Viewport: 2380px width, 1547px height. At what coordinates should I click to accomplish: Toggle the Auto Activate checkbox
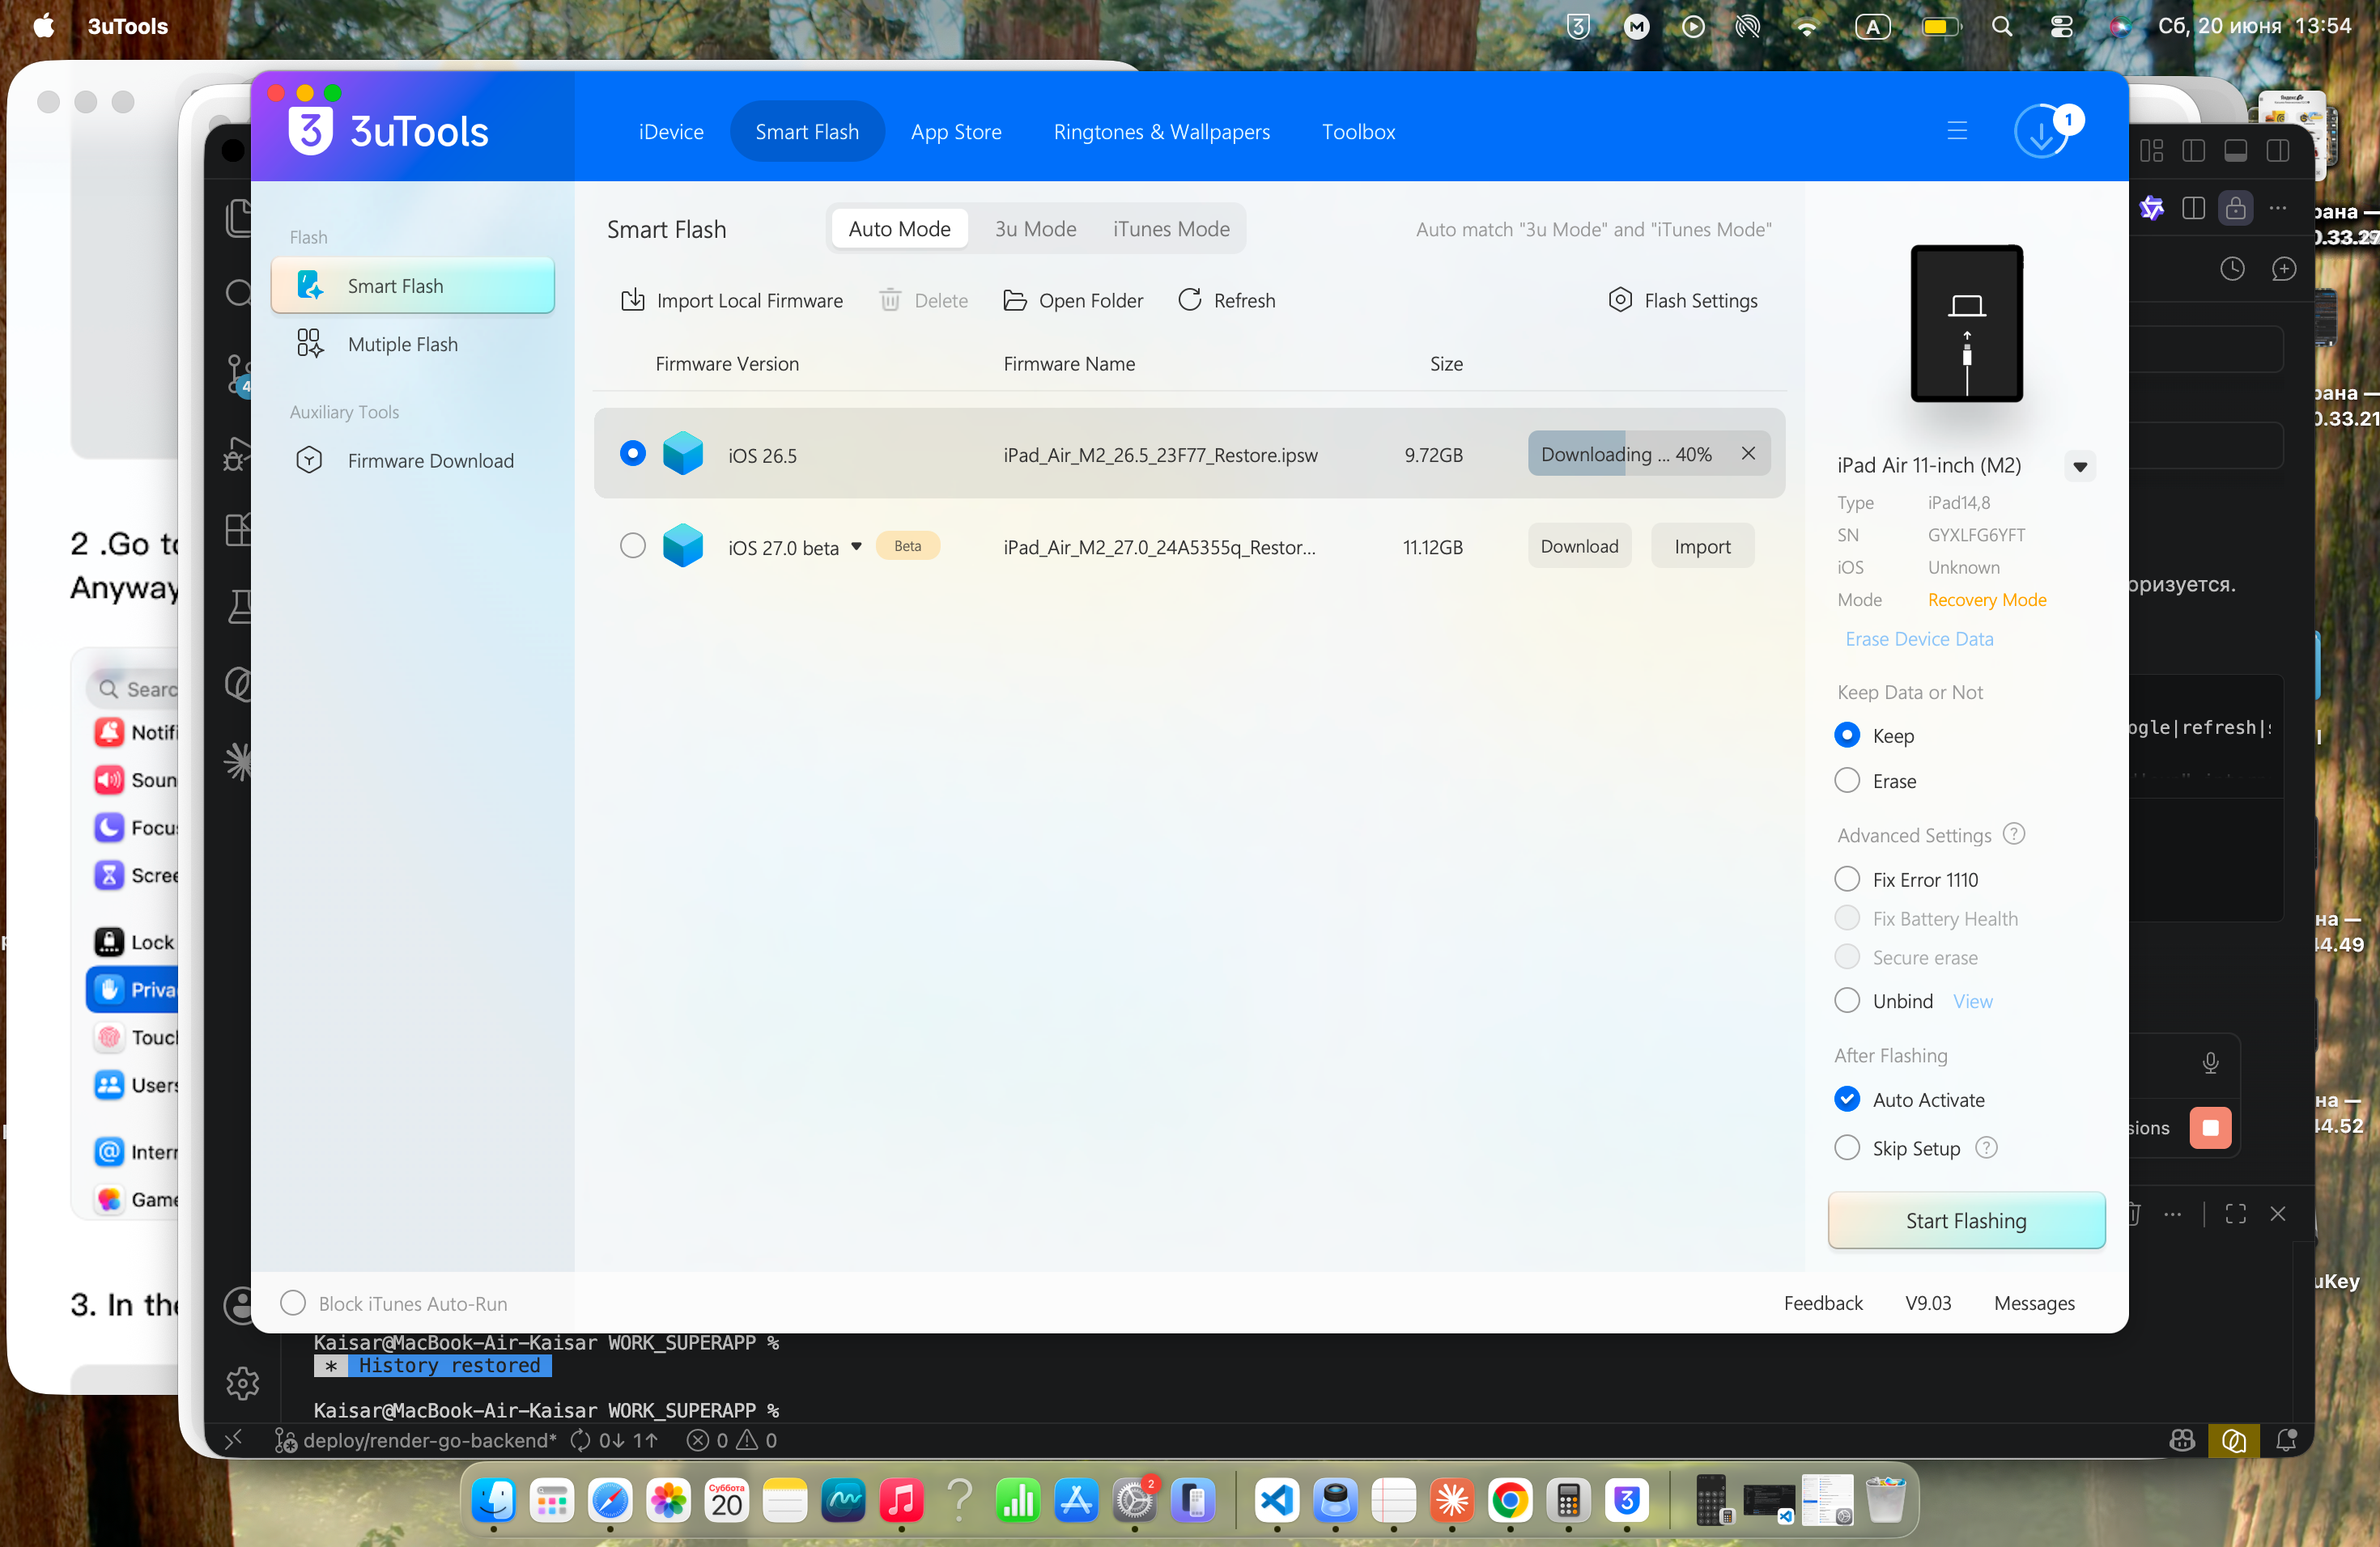(x=1847, y=1098)
